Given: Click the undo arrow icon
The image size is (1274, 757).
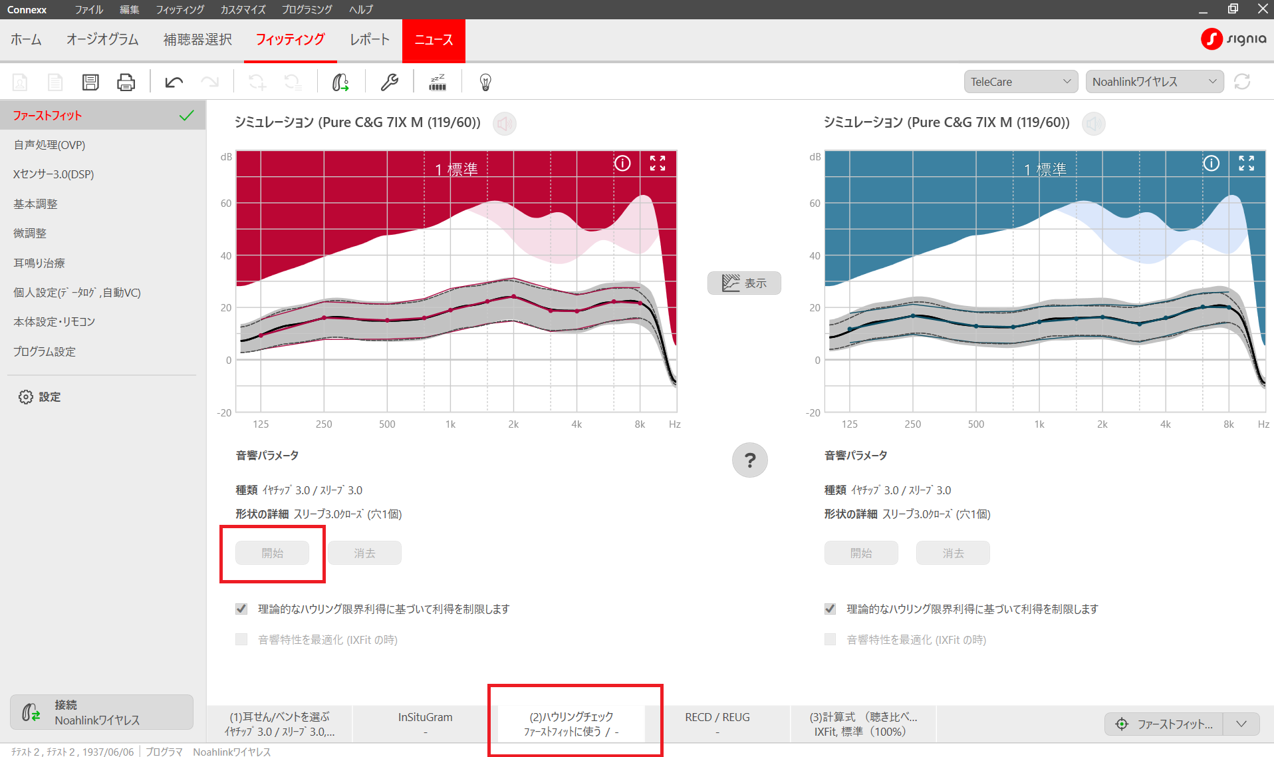Looking at the screenshot, I should click(174, 82).
